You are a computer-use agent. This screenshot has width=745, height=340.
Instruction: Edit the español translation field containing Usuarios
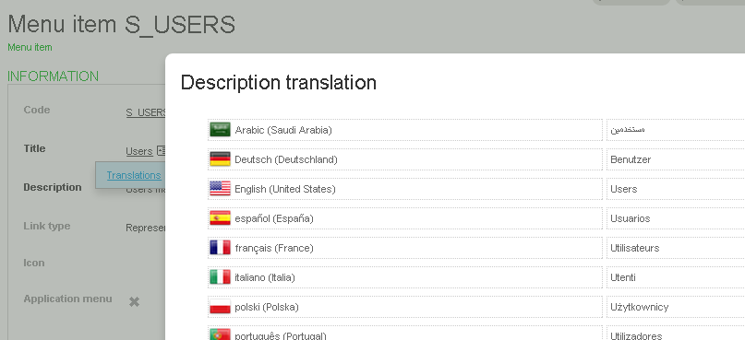click(x=676, y=218)
